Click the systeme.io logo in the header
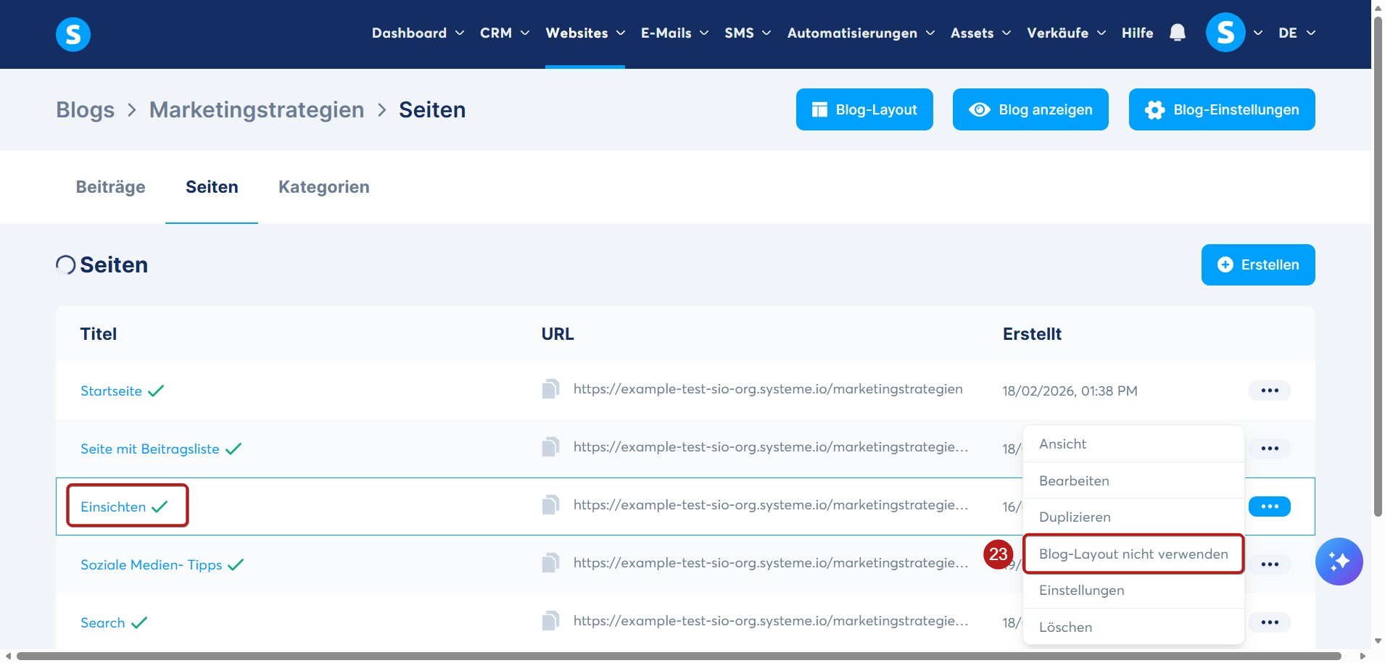 [x=73, y=34]
